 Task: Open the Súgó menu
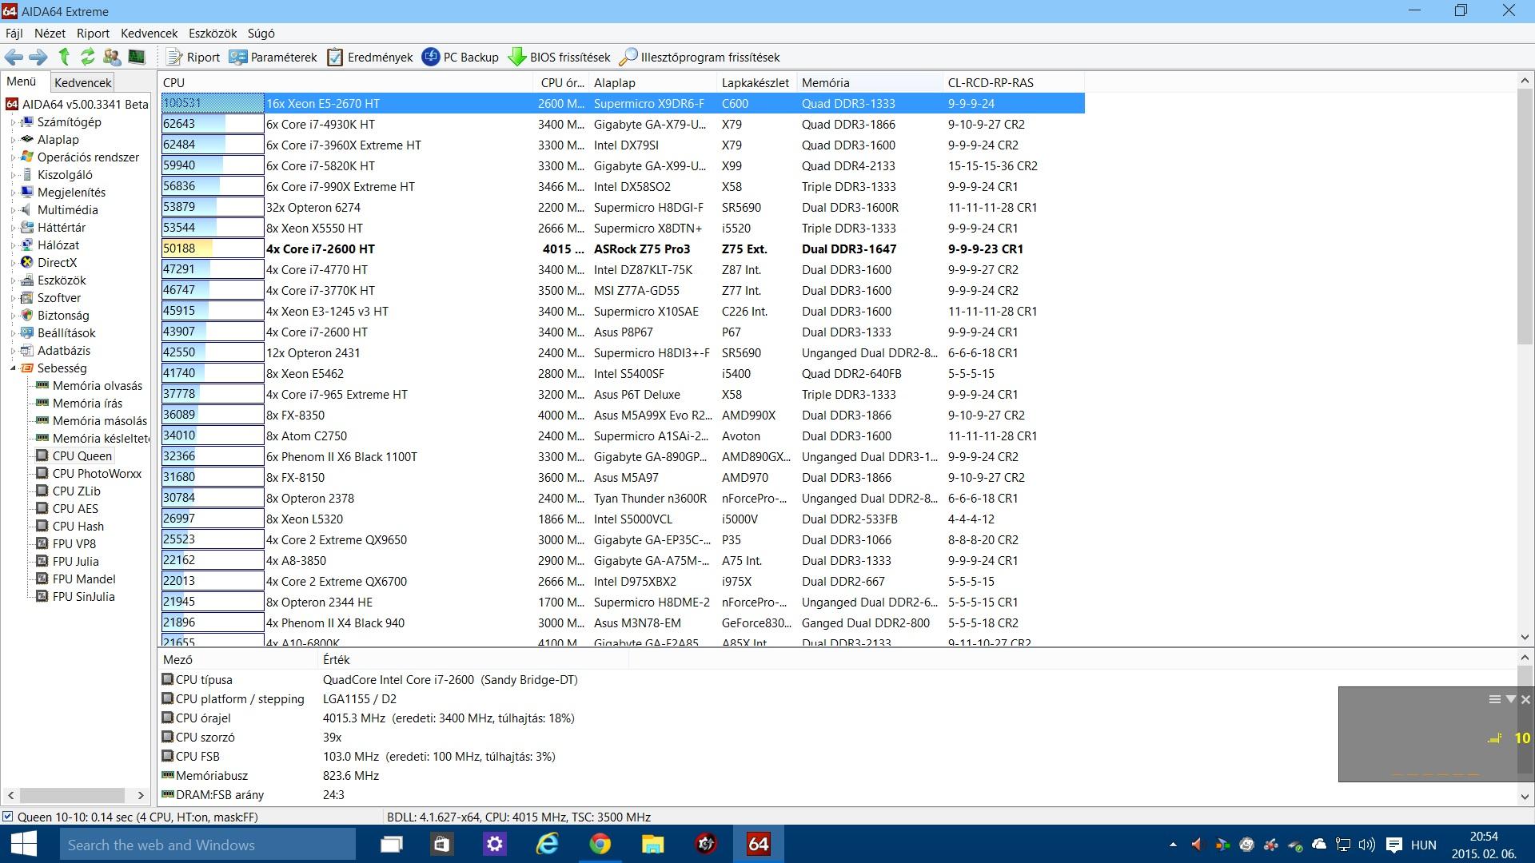[x=261, y=33]
